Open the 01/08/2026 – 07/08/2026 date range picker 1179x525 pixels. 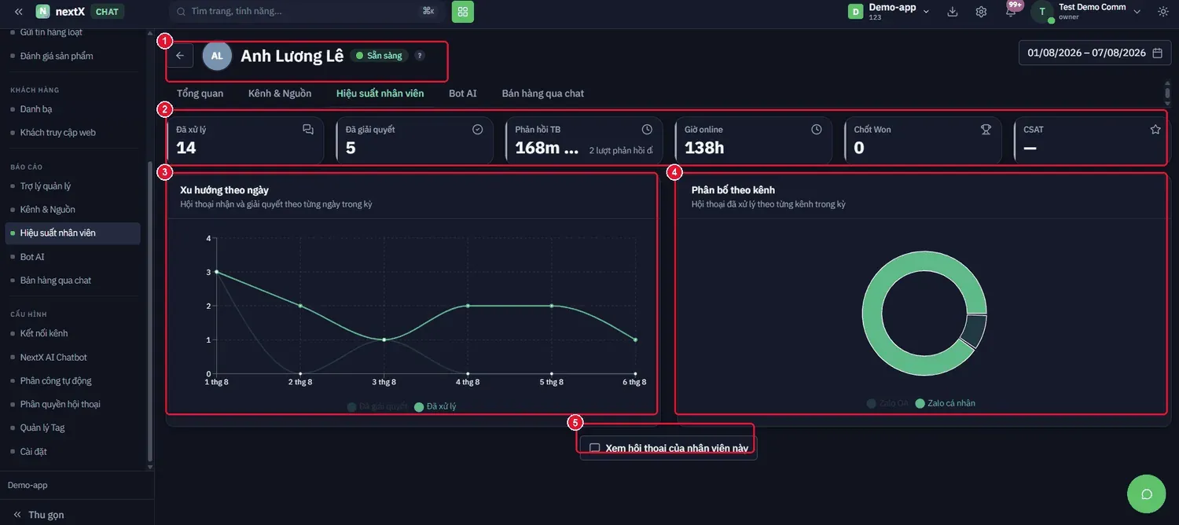point(1093,53)
